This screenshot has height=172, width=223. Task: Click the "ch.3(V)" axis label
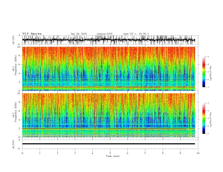coord(14,144)
